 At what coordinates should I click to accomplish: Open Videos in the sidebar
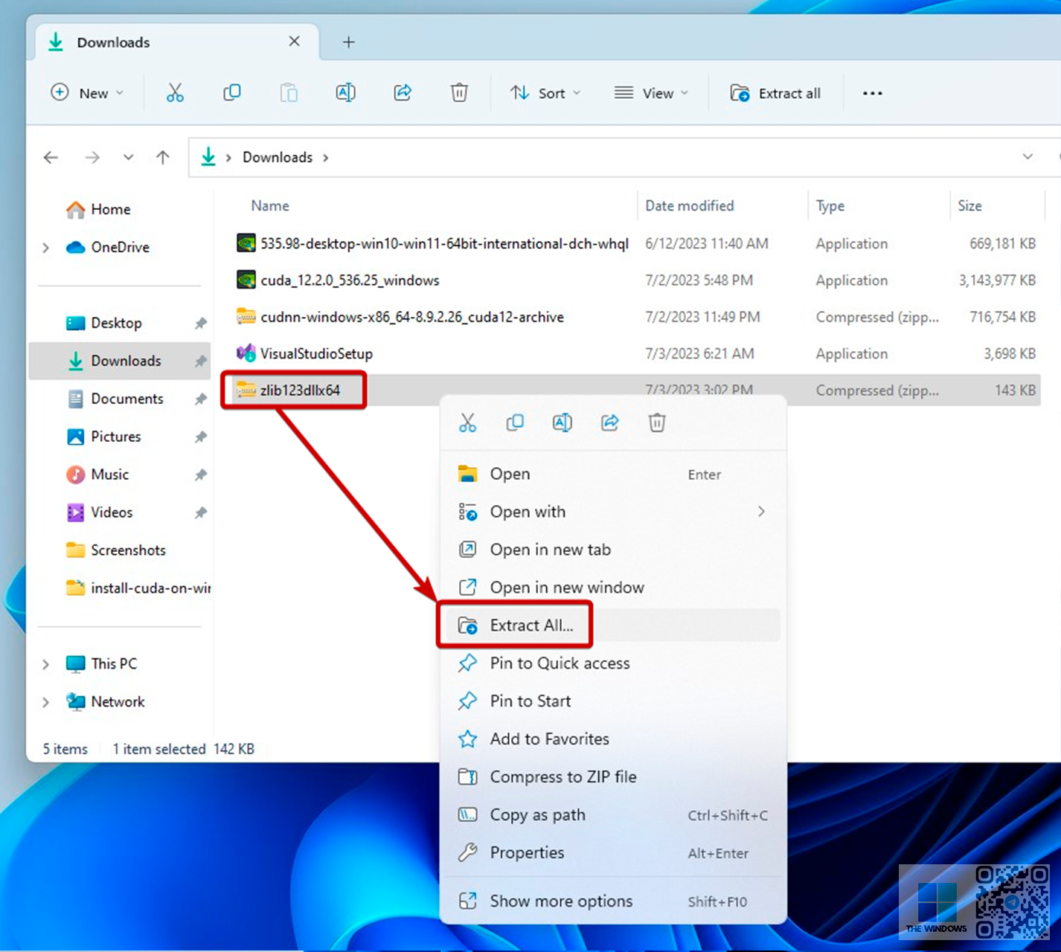(x=100, y=513)
